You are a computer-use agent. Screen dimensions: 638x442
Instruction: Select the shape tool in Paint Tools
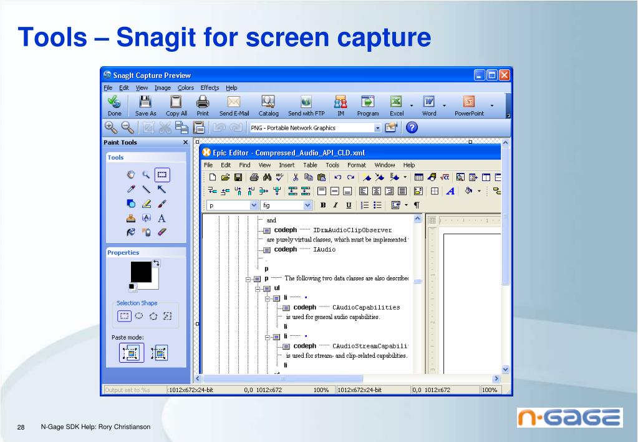tap(130, 204)
